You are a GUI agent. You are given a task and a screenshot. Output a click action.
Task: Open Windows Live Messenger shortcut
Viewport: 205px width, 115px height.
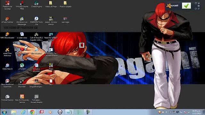pyautogui.click(x=22, y=21)
